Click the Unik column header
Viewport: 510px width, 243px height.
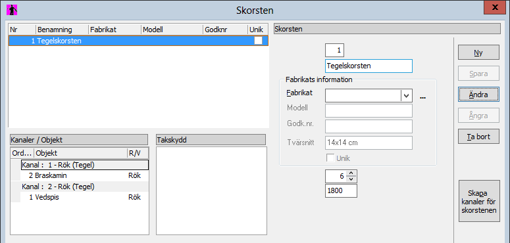tap(258, 30)
